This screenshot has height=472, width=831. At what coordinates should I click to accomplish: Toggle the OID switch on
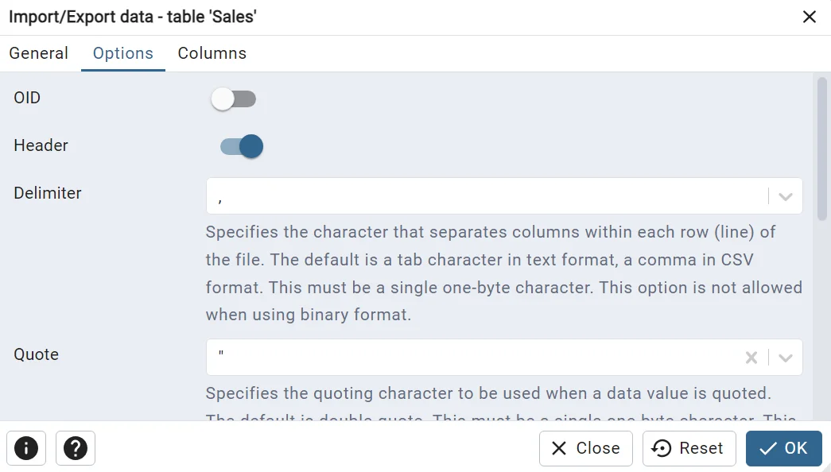coord(234,99)
